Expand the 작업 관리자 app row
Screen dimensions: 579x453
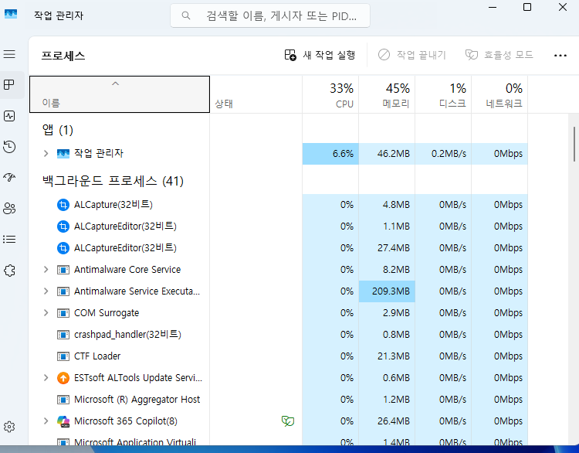46,154
